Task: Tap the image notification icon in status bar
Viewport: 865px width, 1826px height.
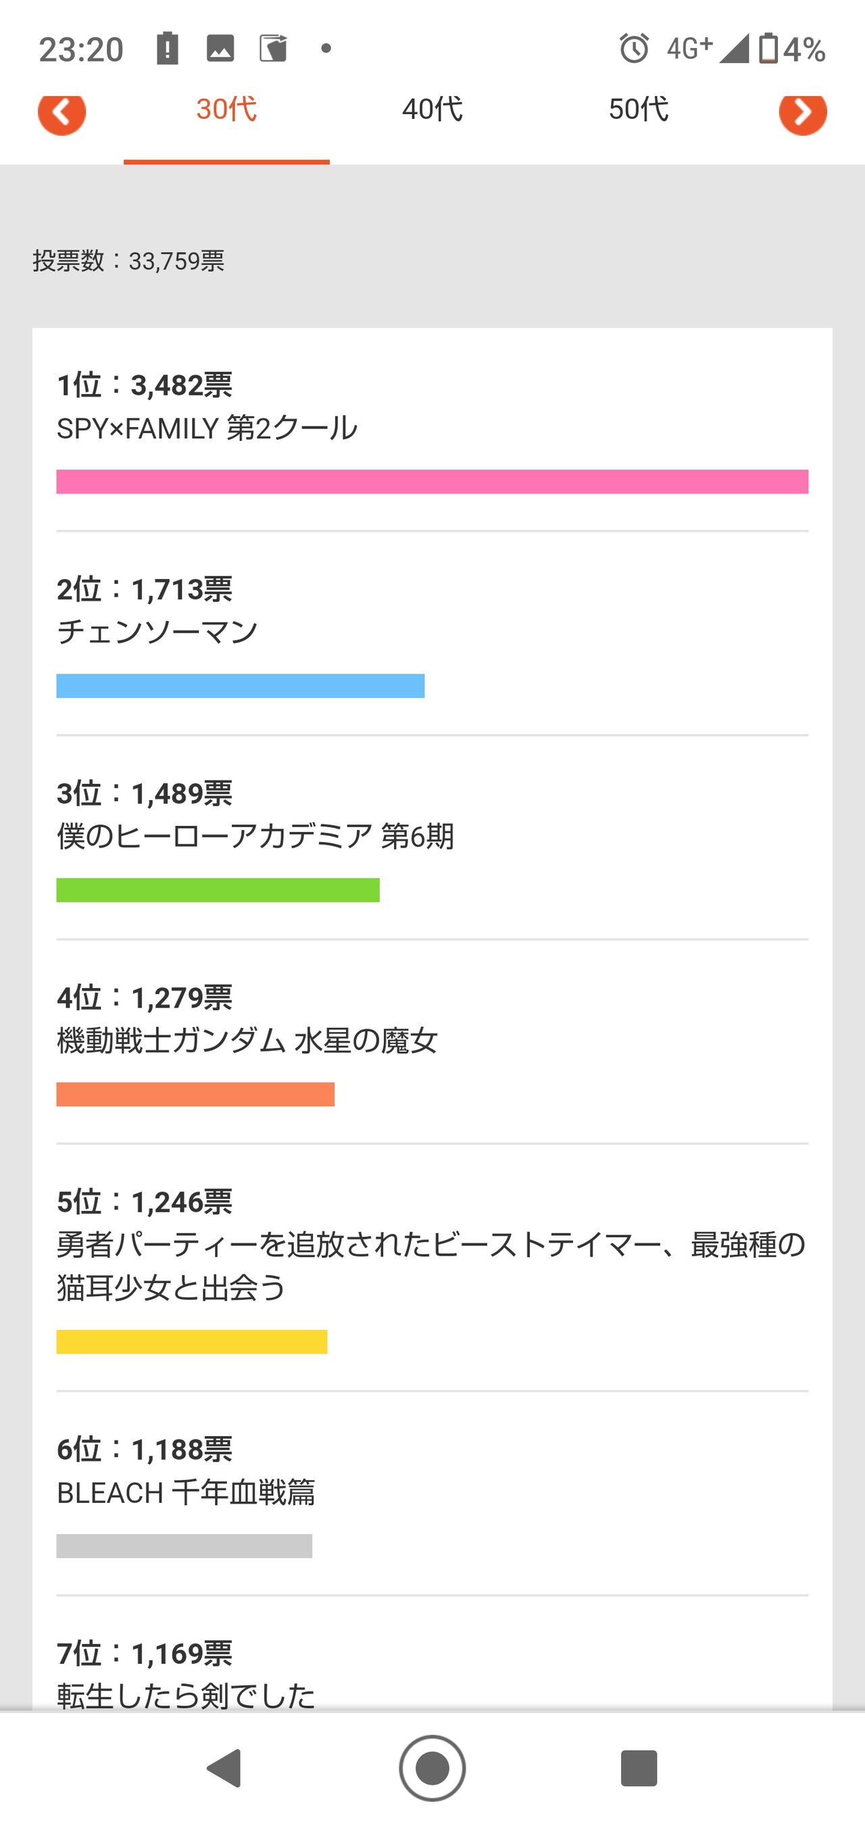Action: coord(220,49)
